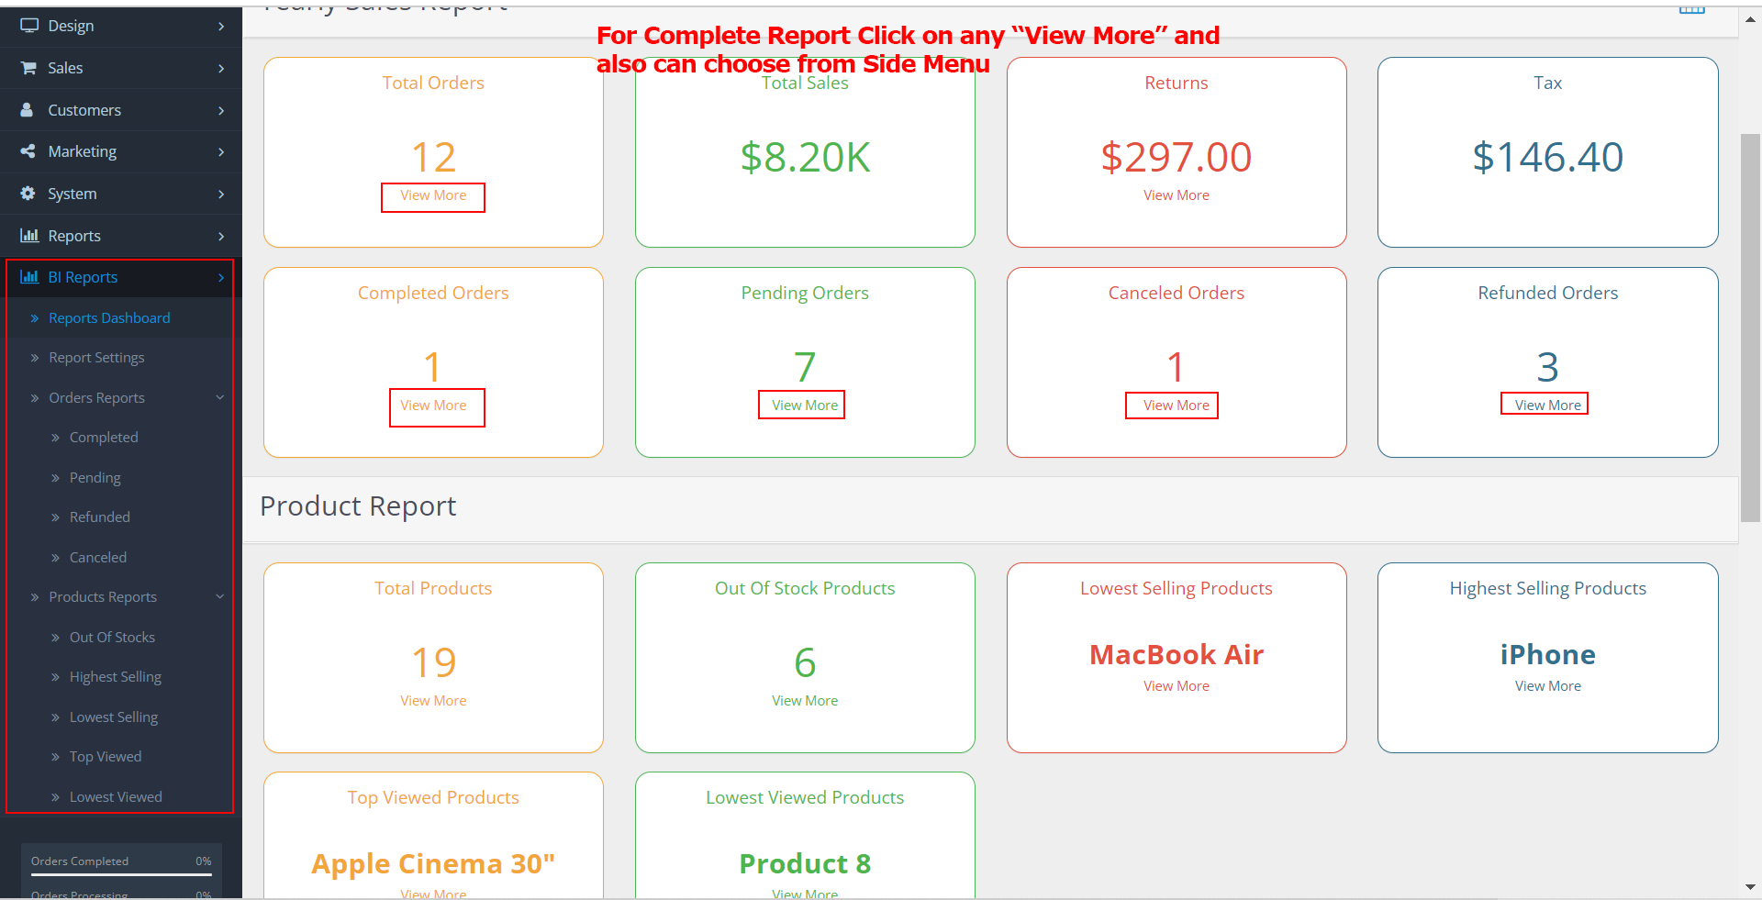Open Lowest Selling report in sidebar

pos(114,717)
